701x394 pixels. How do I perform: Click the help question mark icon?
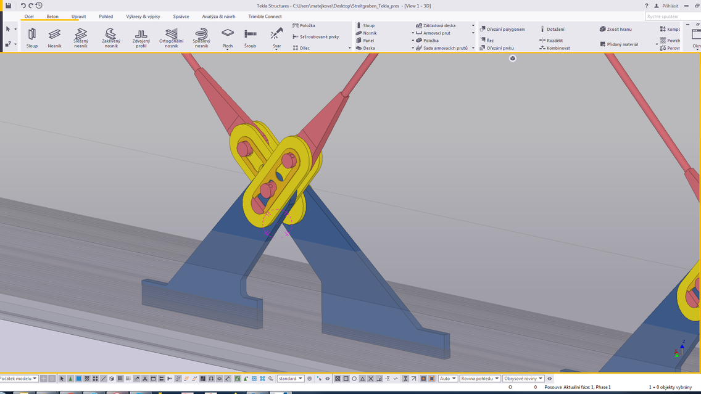647,6
